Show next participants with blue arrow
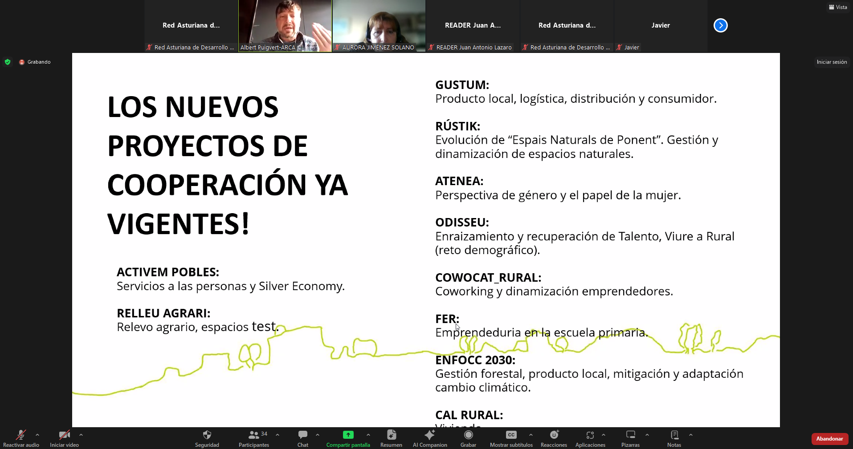The height and width of the screenshot is (449, 853). click(720, 25)
